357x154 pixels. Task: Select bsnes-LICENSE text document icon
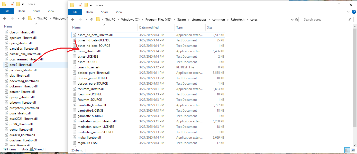tap(75, 57)
